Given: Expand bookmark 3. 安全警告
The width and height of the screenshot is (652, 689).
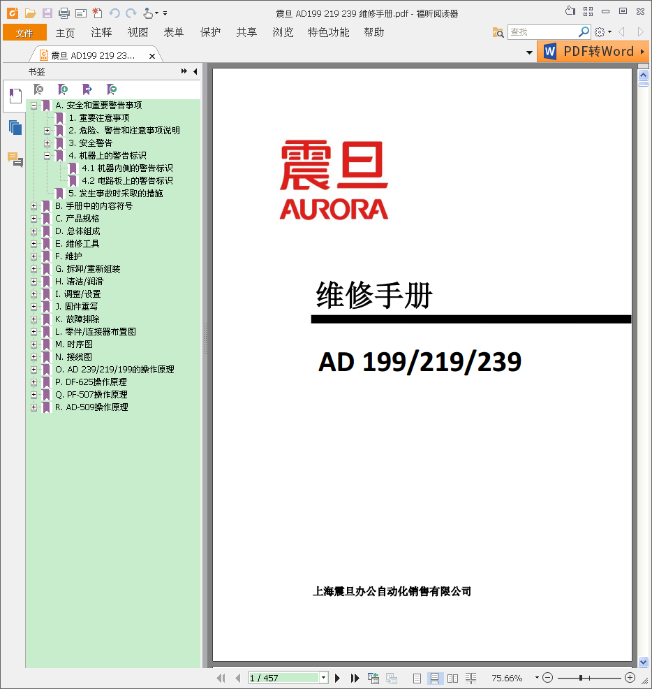Looking at the screenshot, I should [x=47, y=143].
